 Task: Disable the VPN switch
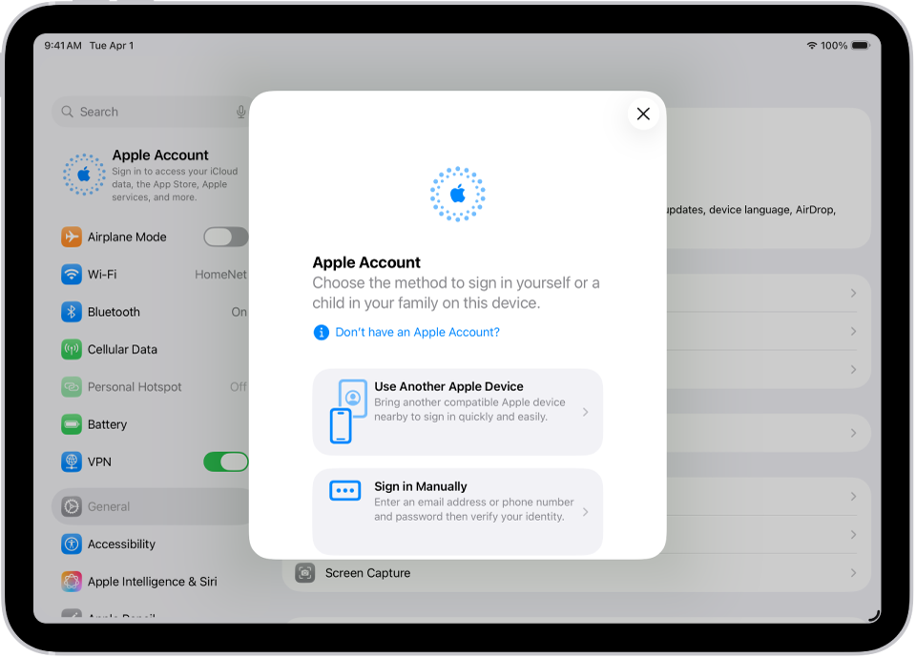(x=225, y=462)
